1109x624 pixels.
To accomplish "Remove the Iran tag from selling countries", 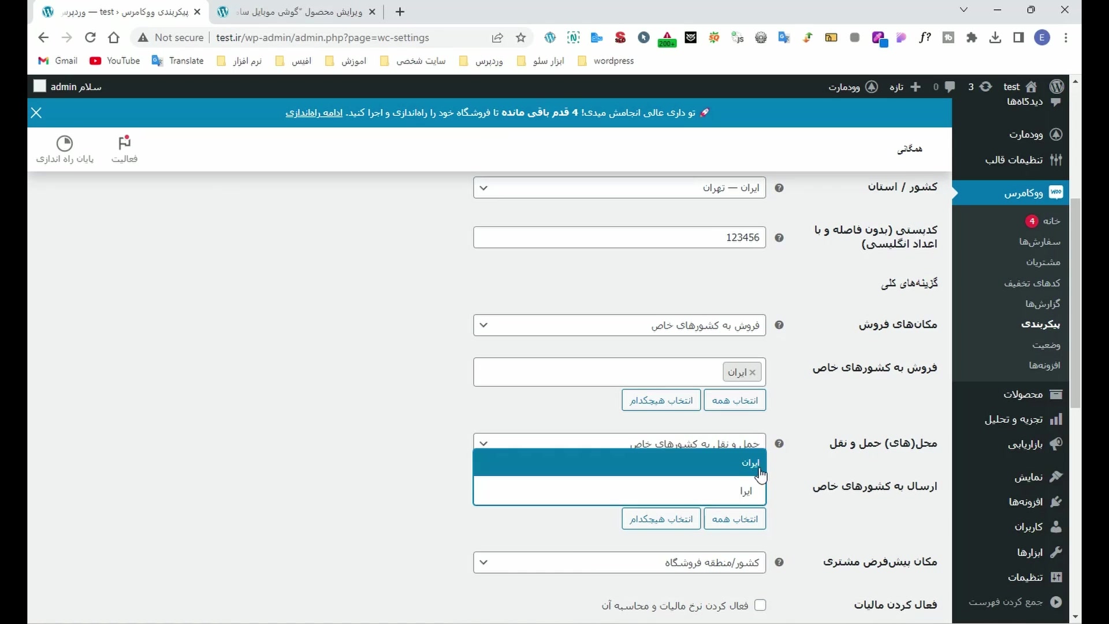I will [x=752, y=373].
